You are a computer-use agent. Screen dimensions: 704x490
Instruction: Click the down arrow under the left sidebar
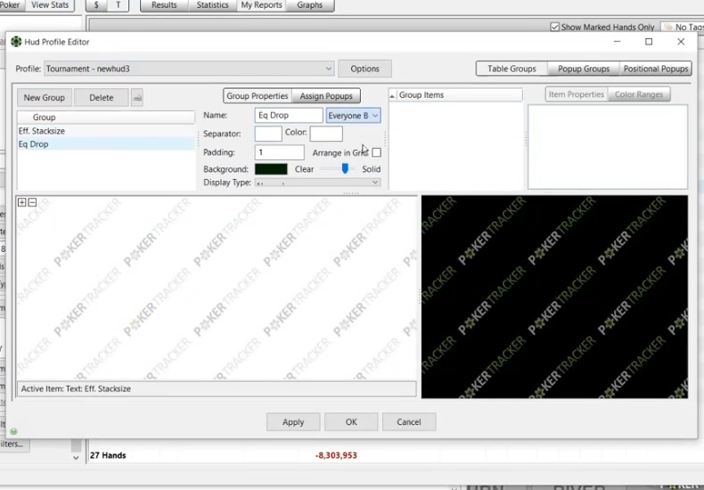pos(76,458)
